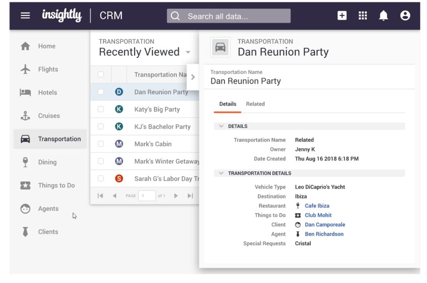Image resolution: width=427 pixels, height=283 pixels.
Task: Open notifications bell icon
Action: tap(383, 16)
